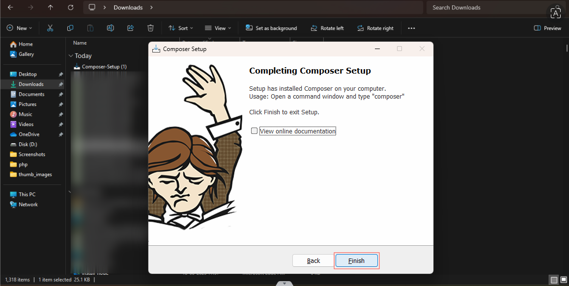This screenshot has width=569, height=286.
Task: Click the Delete trash icon
Action: (150, 28)
